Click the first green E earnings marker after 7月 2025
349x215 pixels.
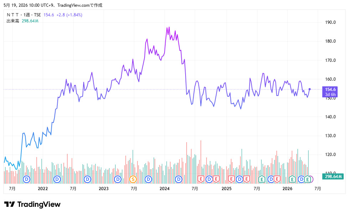262,179
